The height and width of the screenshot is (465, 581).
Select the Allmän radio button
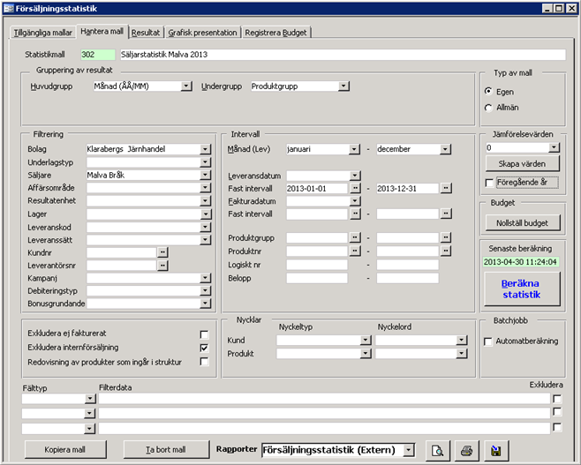[488, 108]
